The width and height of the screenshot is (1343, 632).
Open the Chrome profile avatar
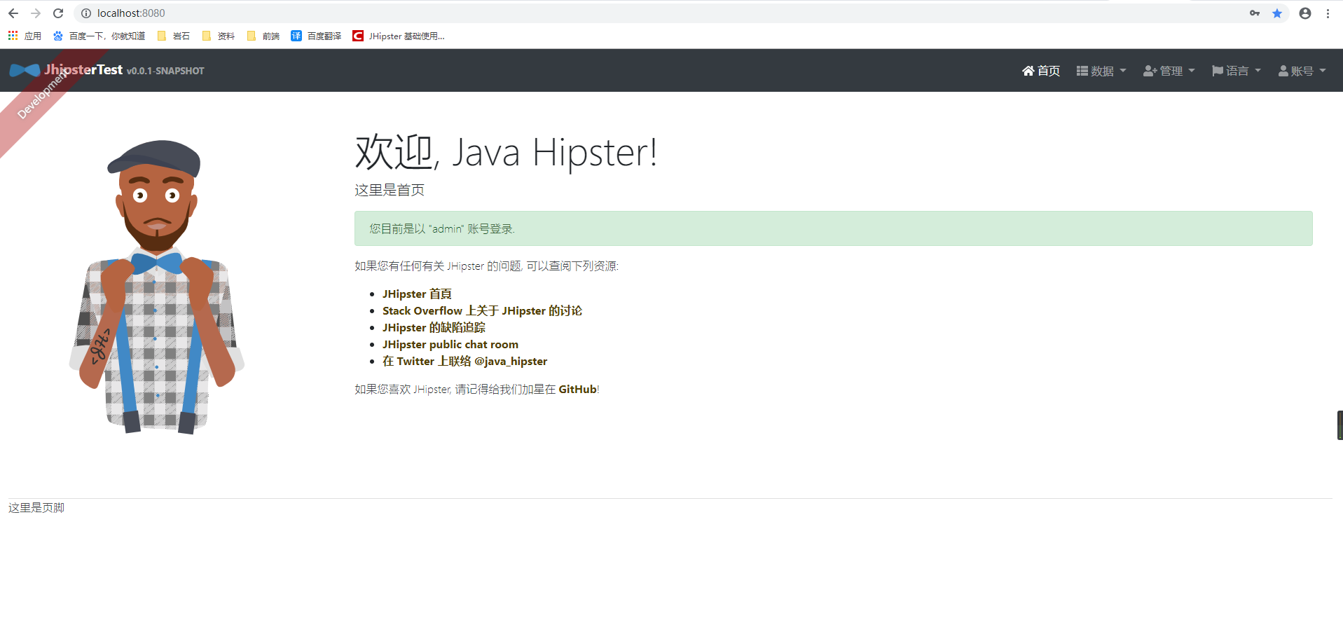1305,13
